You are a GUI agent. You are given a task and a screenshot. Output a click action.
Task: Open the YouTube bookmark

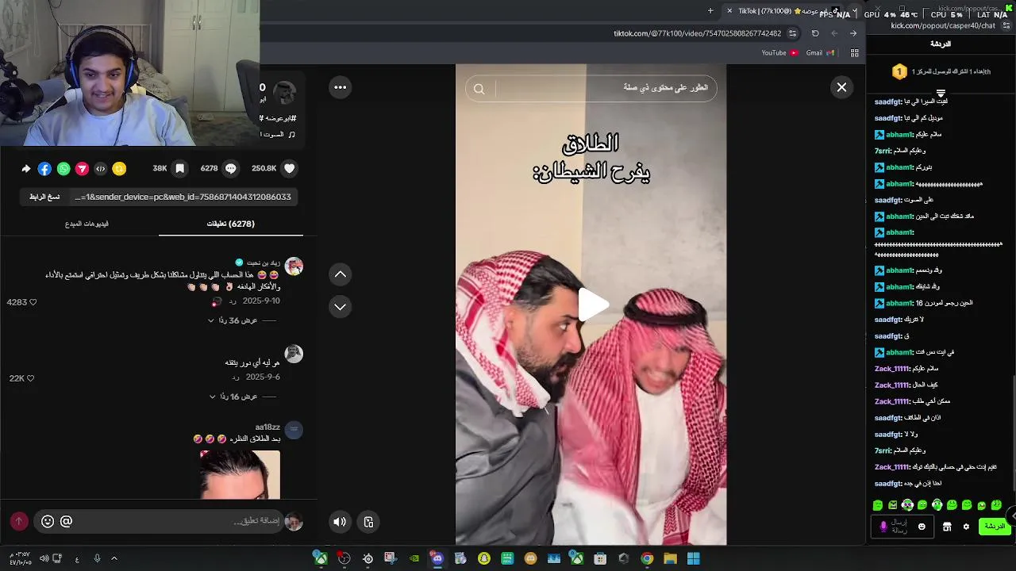[x=779, y=53]
